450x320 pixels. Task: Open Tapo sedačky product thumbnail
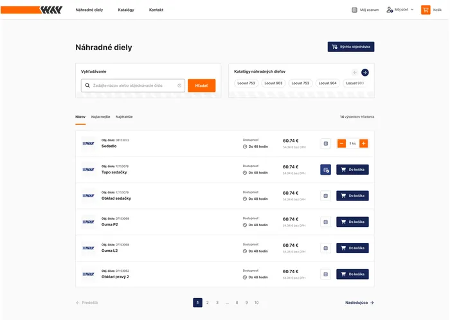(89, 170)
